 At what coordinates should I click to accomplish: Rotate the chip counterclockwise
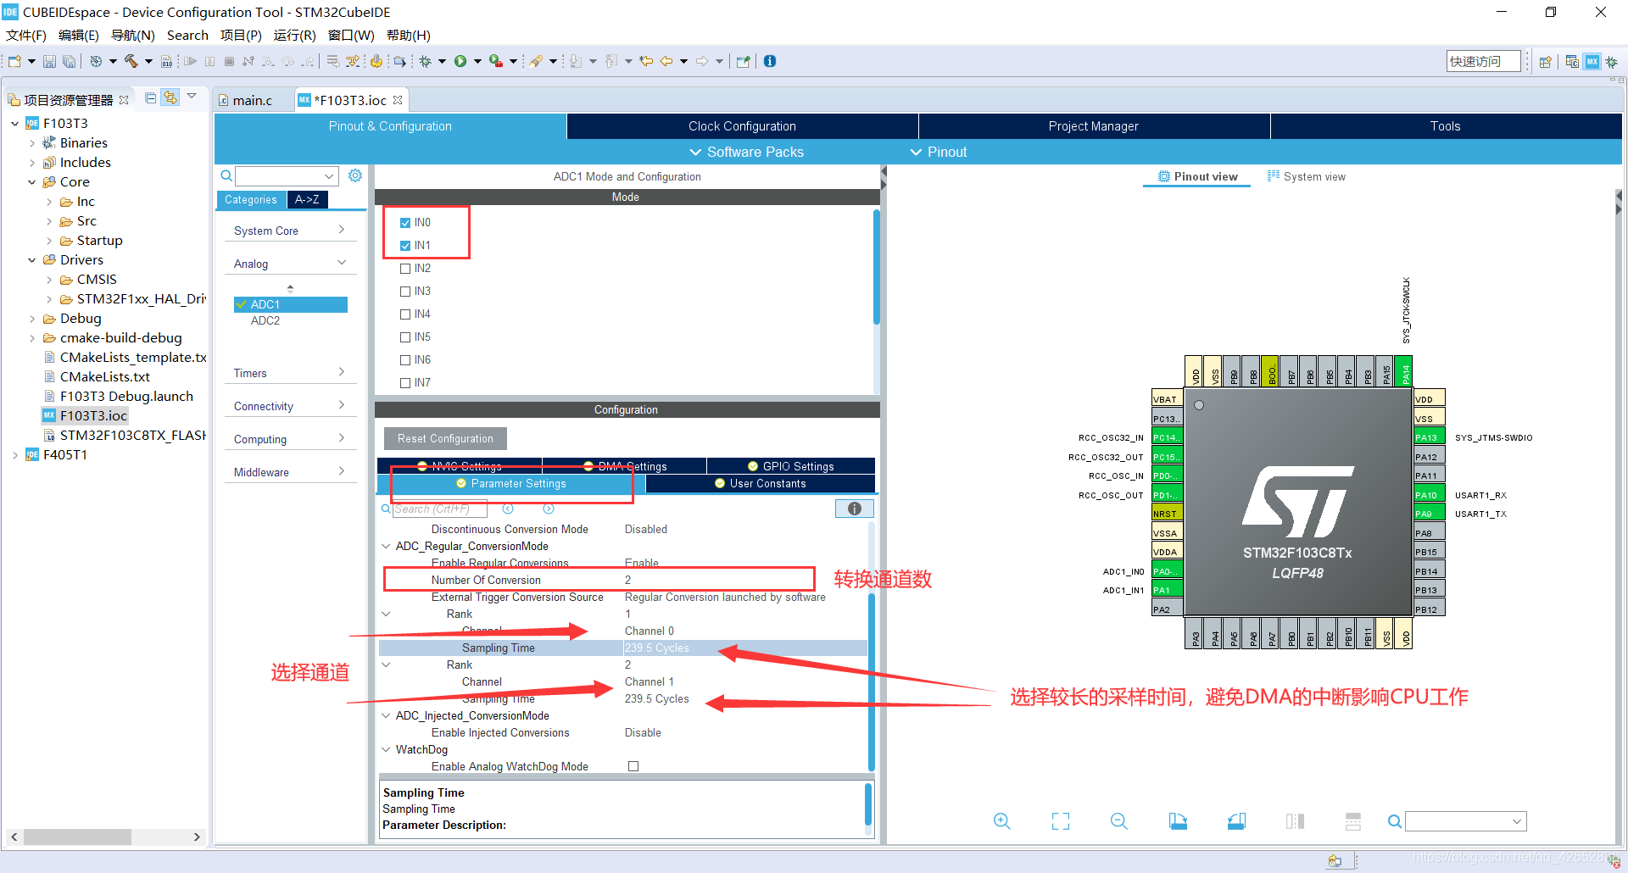[1235, 820]
